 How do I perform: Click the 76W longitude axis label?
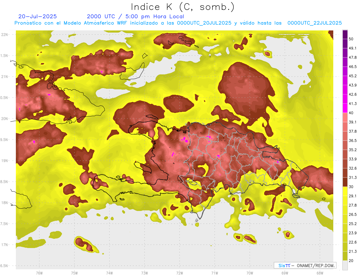[39, 273]
